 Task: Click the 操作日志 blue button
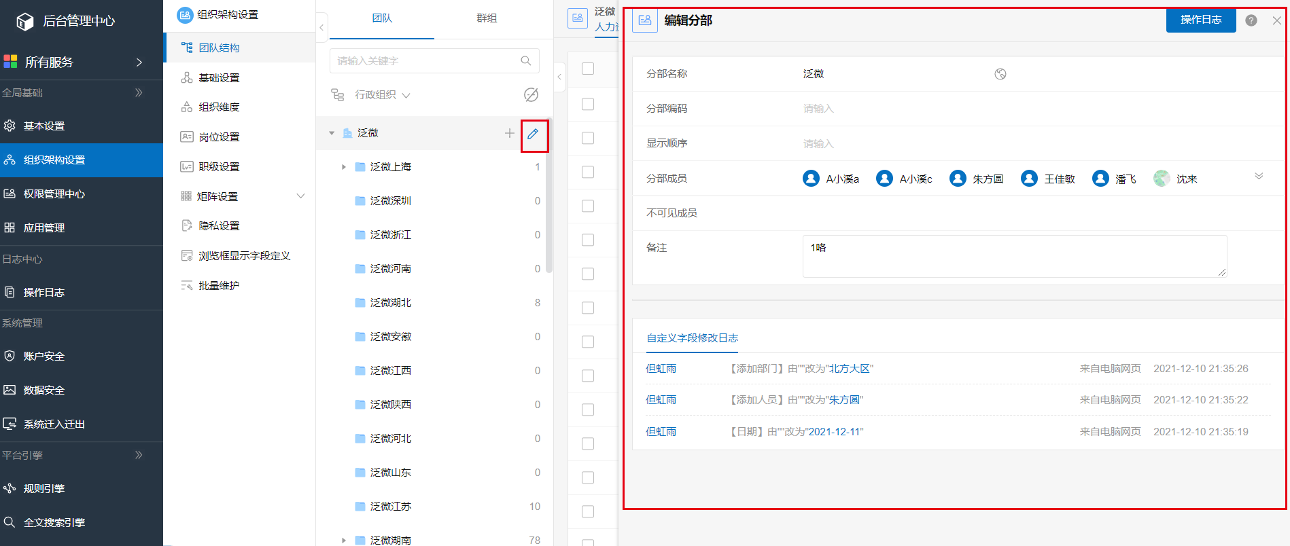click(1201, 20)
